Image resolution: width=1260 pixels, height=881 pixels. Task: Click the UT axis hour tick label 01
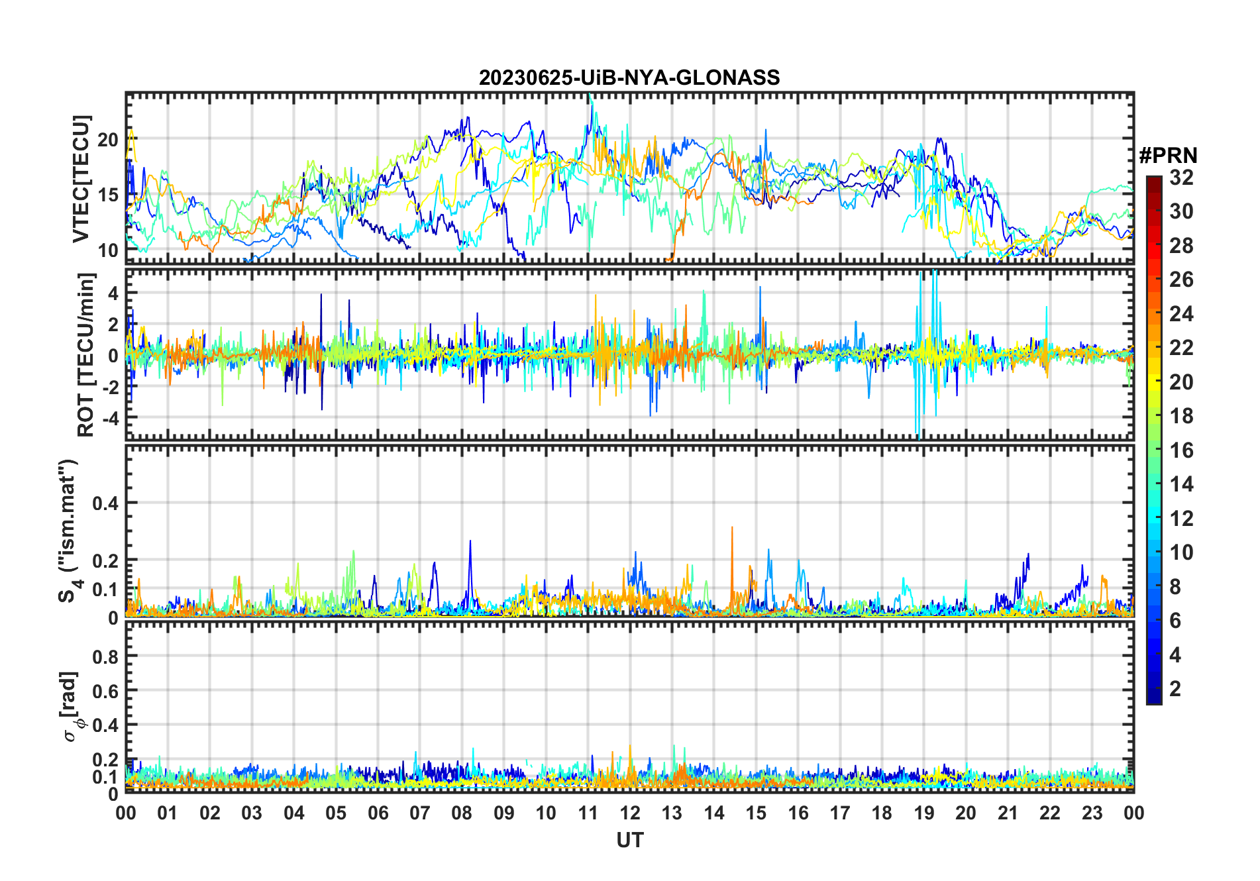click(x=168, y=813)
